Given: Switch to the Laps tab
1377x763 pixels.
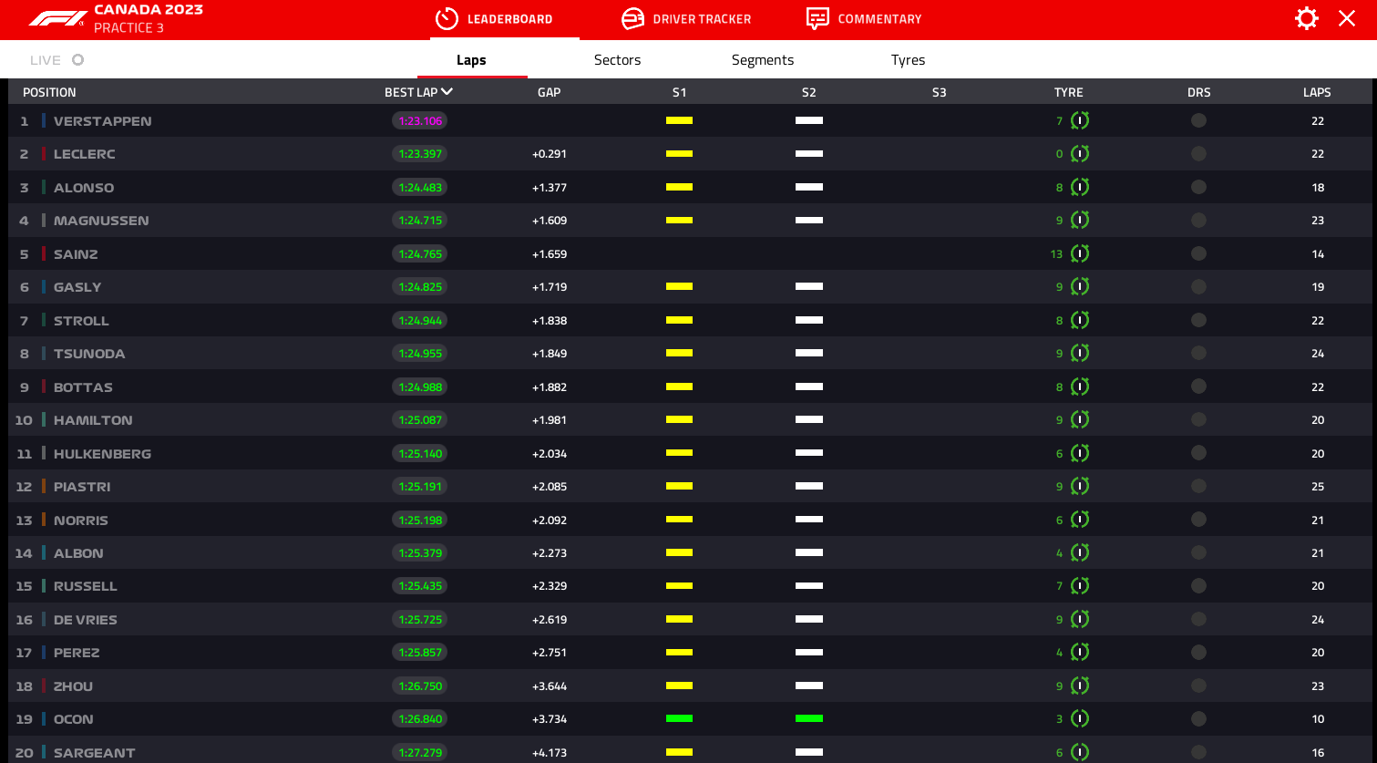Looking at the screenshot, I should coord(471,60).
